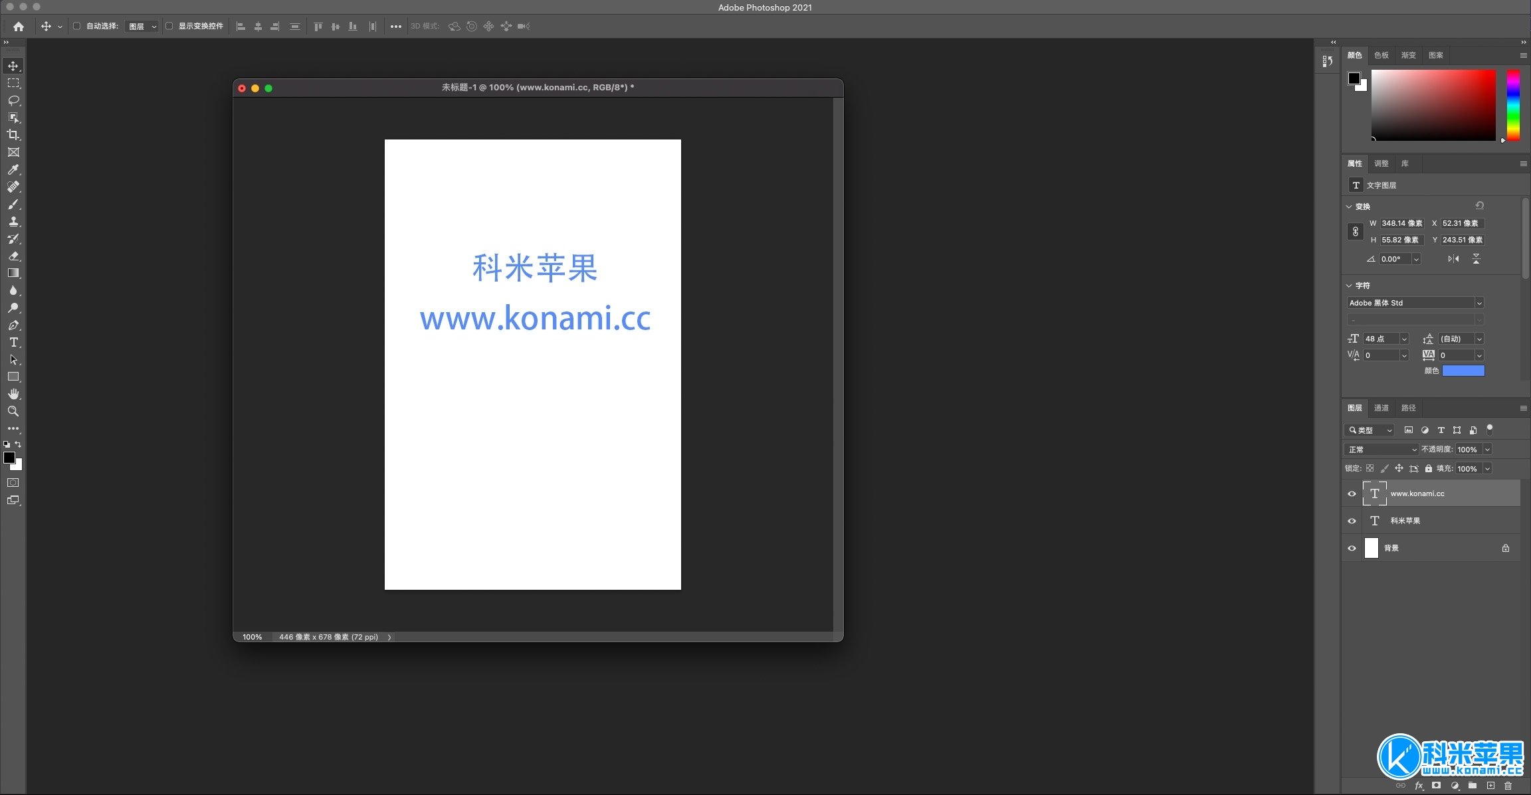The image size is (1531, 795).
Task: Select the Spot Healing Brush tool
Action: click(x=13, y=187)
